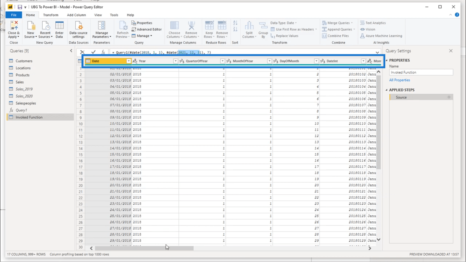Screen dimensions: 466x262
Task: Collapse the Queries pane
Action: tap(71, 51)
